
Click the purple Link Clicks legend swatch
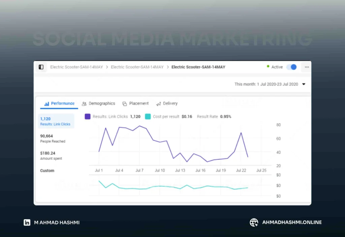click(88, 117)
